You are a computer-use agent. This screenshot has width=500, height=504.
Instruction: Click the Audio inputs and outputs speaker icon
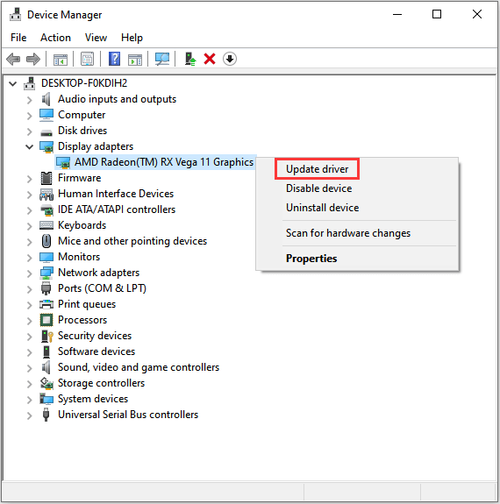[46, 99]
